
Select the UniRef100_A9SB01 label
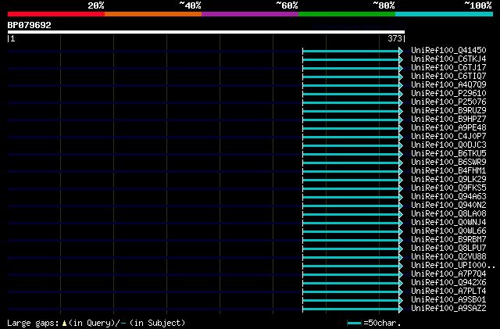click(x=448, y=300)
